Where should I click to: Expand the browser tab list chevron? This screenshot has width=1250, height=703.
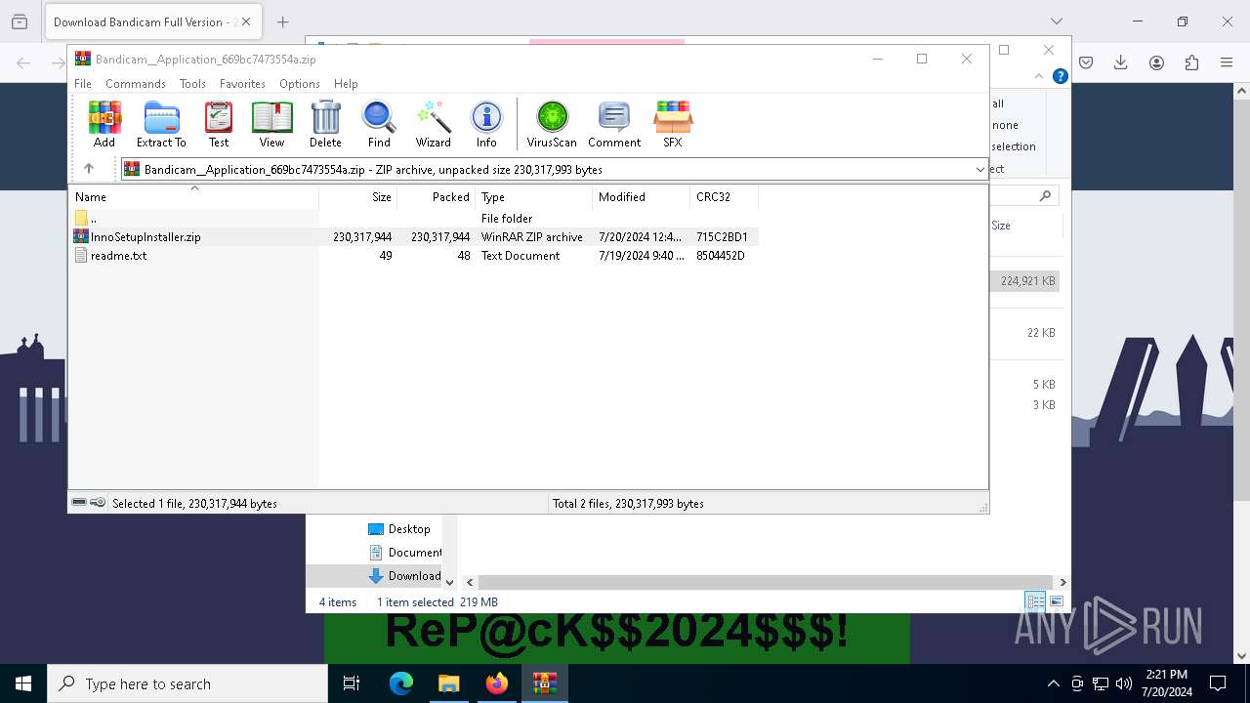click(1057, 21)
